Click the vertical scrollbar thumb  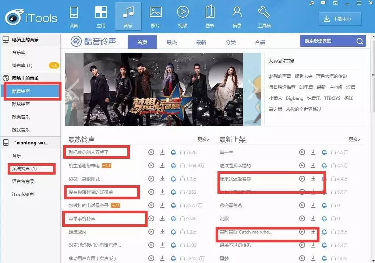pyautogui.click(x=373, y=76)
